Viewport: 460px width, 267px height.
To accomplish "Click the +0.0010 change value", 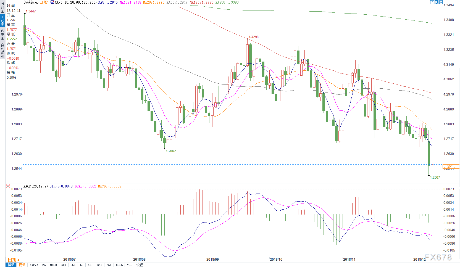I will (x=13, y=59).
